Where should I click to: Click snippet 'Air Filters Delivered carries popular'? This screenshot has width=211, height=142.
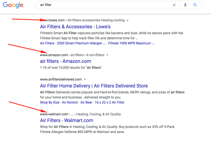pos(112,95)
